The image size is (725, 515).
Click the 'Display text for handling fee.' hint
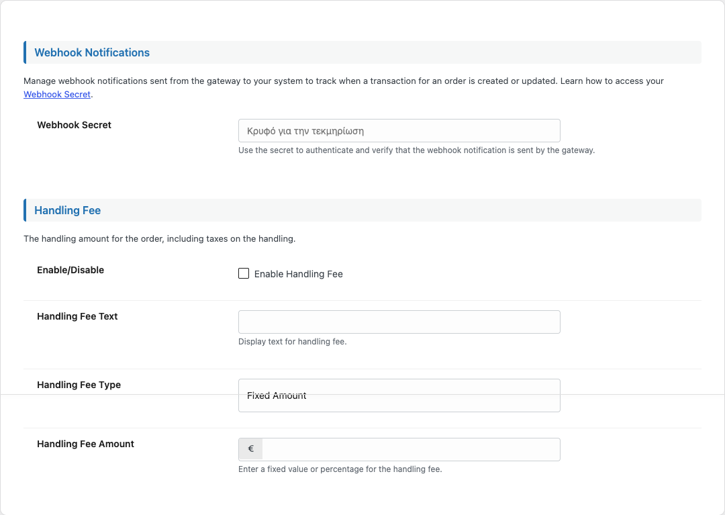click(292, 342)
